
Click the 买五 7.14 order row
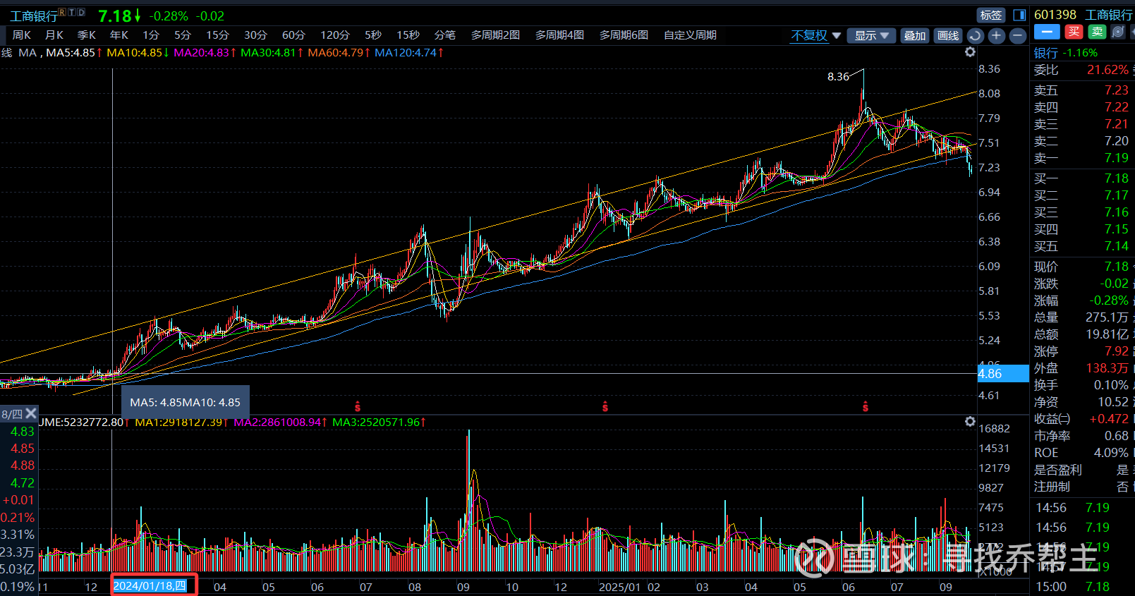(x=1081, y=246)
